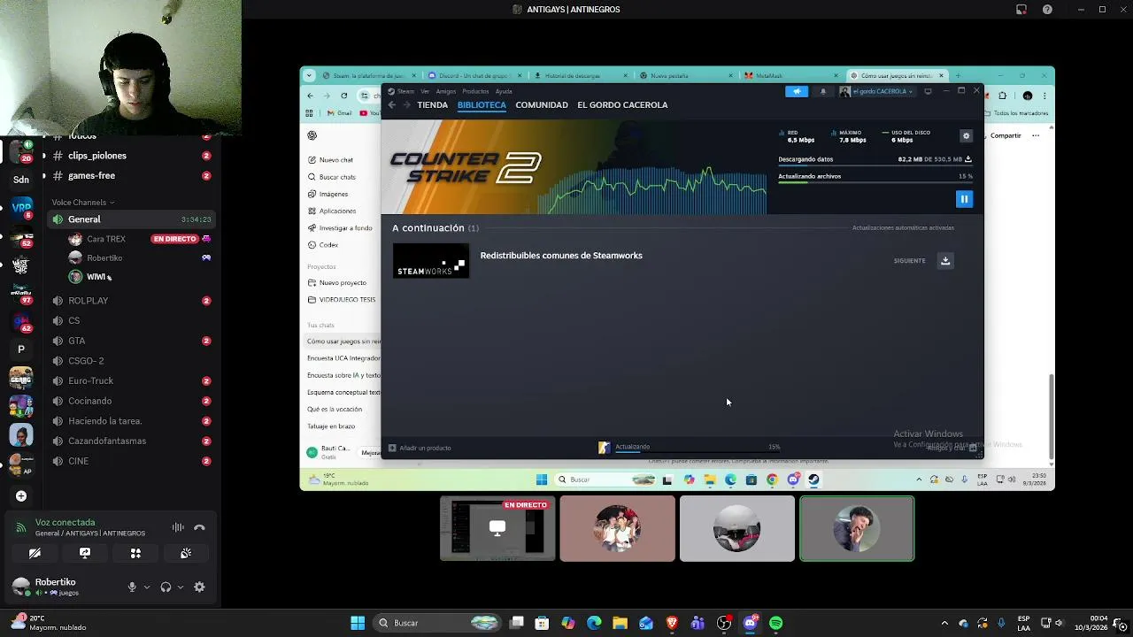This screenshot has height=637, width=1133.
Task: Open the TIENDA tab in Steam
Action: [x=432, y=104]
